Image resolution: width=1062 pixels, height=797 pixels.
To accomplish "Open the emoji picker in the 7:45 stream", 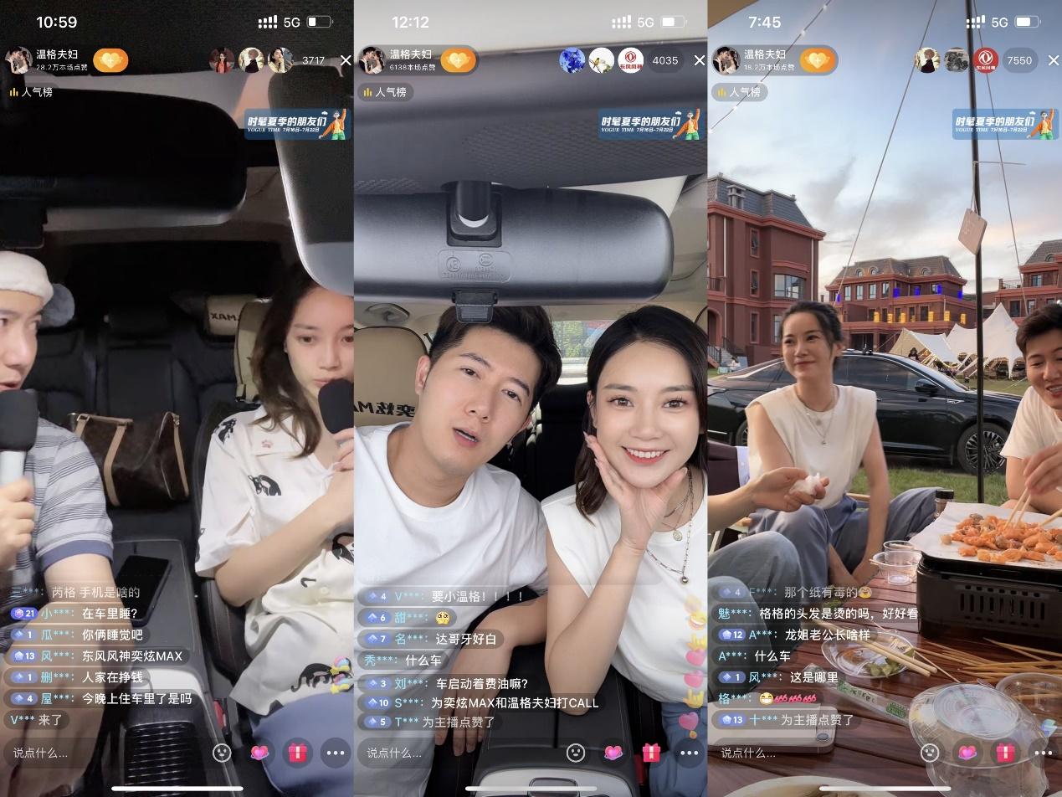I will (930, 753).
